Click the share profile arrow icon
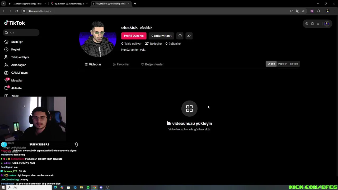Image resolution: width=338 pixels, height=190 pixels. point(189,36)
